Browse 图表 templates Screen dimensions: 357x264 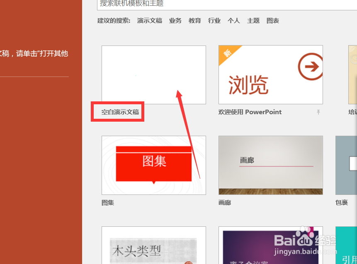(x=272, y=20)
